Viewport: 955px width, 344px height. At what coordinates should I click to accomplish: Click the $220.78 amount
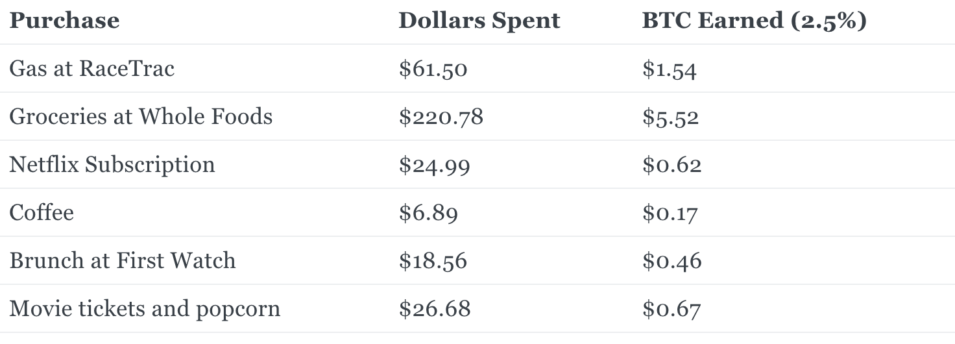point(441,117)
